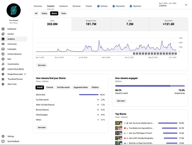This screenshot has height=145, width=192.
Task: Open the Customization magic wand icon
Action: tap(3, 64)
